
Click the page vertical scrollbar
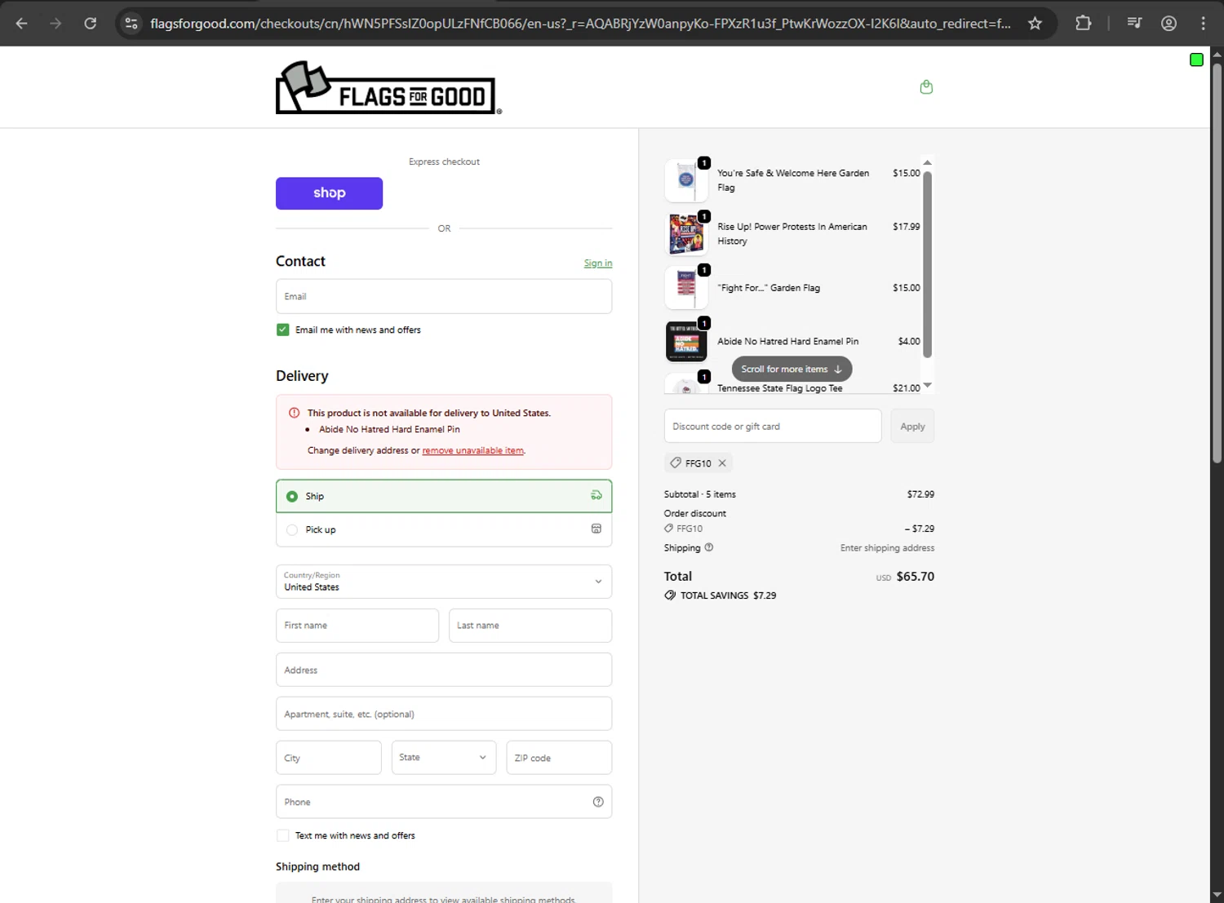[x=1217, y=263]
